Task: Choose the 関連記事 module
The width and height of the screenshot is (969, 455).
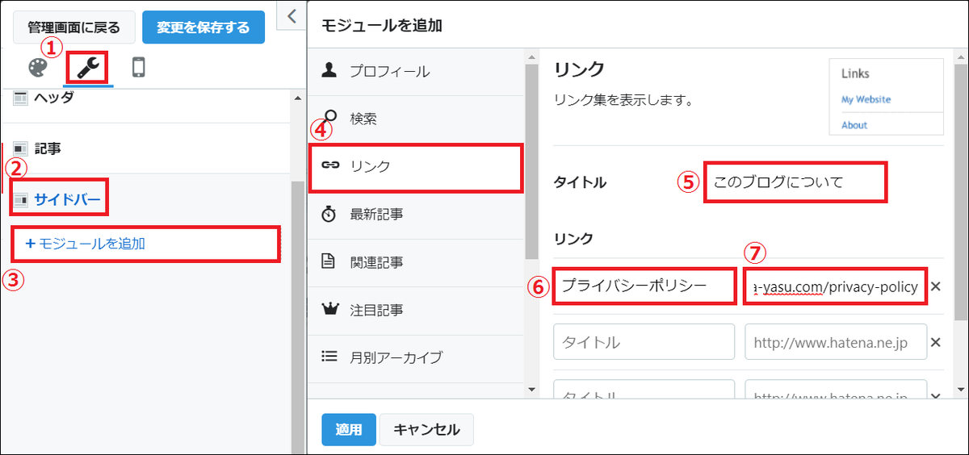Action: click(x=417, y=261)
